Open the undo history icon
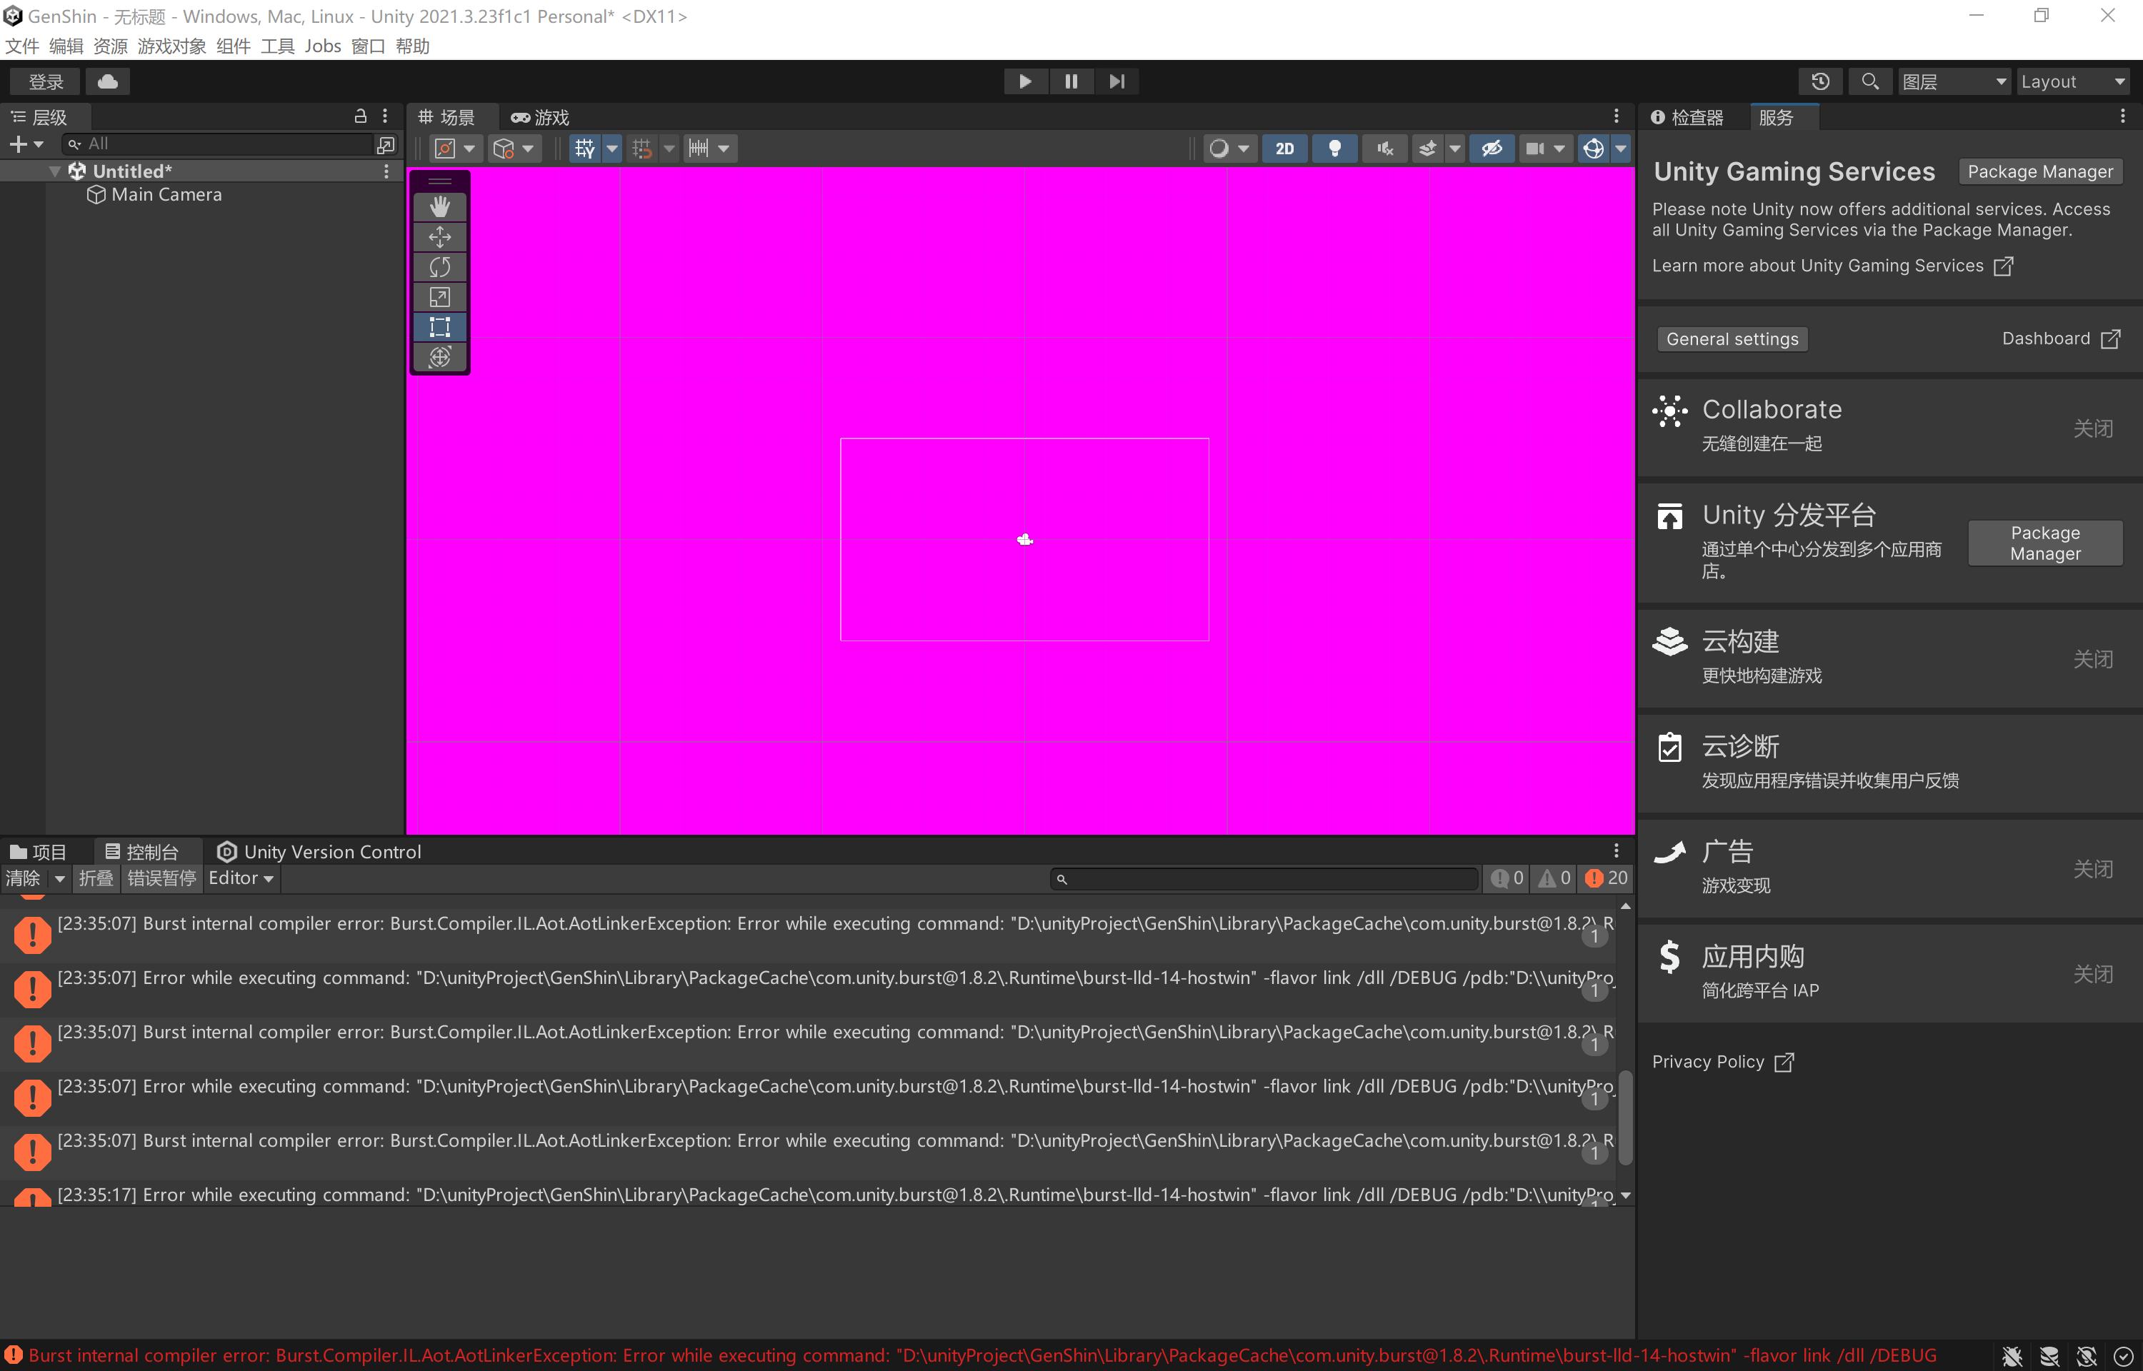The image size is (2143, 1371). point(1820,82)
